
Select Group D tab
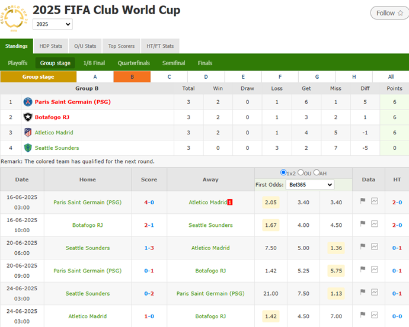(x=206, y=77)
